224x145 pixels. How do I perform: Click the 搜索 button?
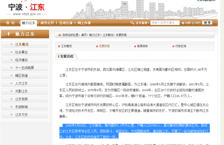click(207, 22)
